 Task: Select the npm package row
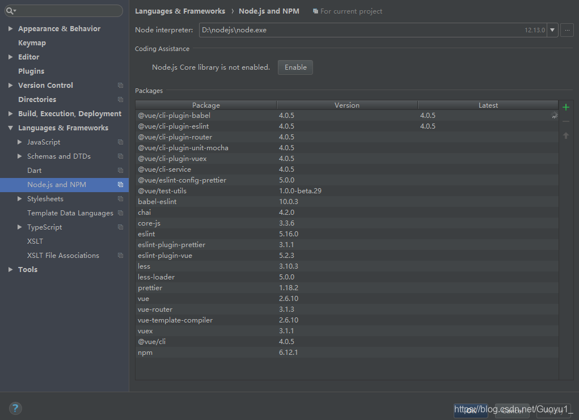[346, 353]
